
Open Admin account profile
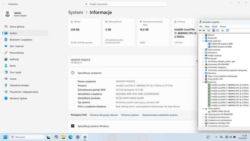point(15,14)
